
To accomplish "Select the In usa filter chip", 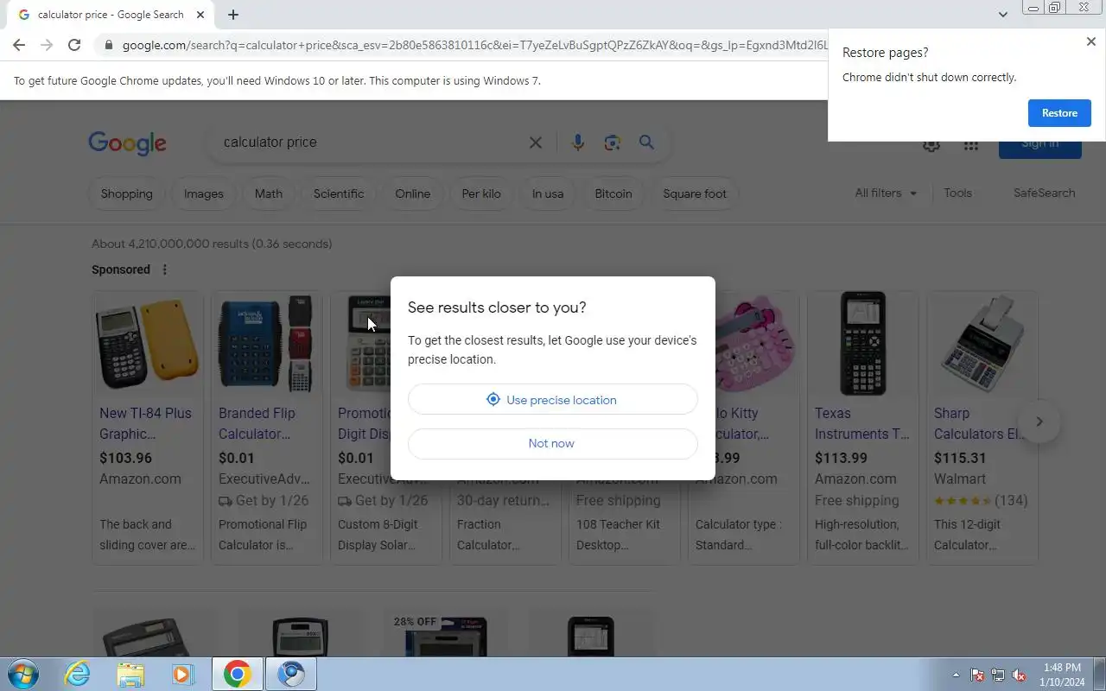I will (x=548, y=193).
